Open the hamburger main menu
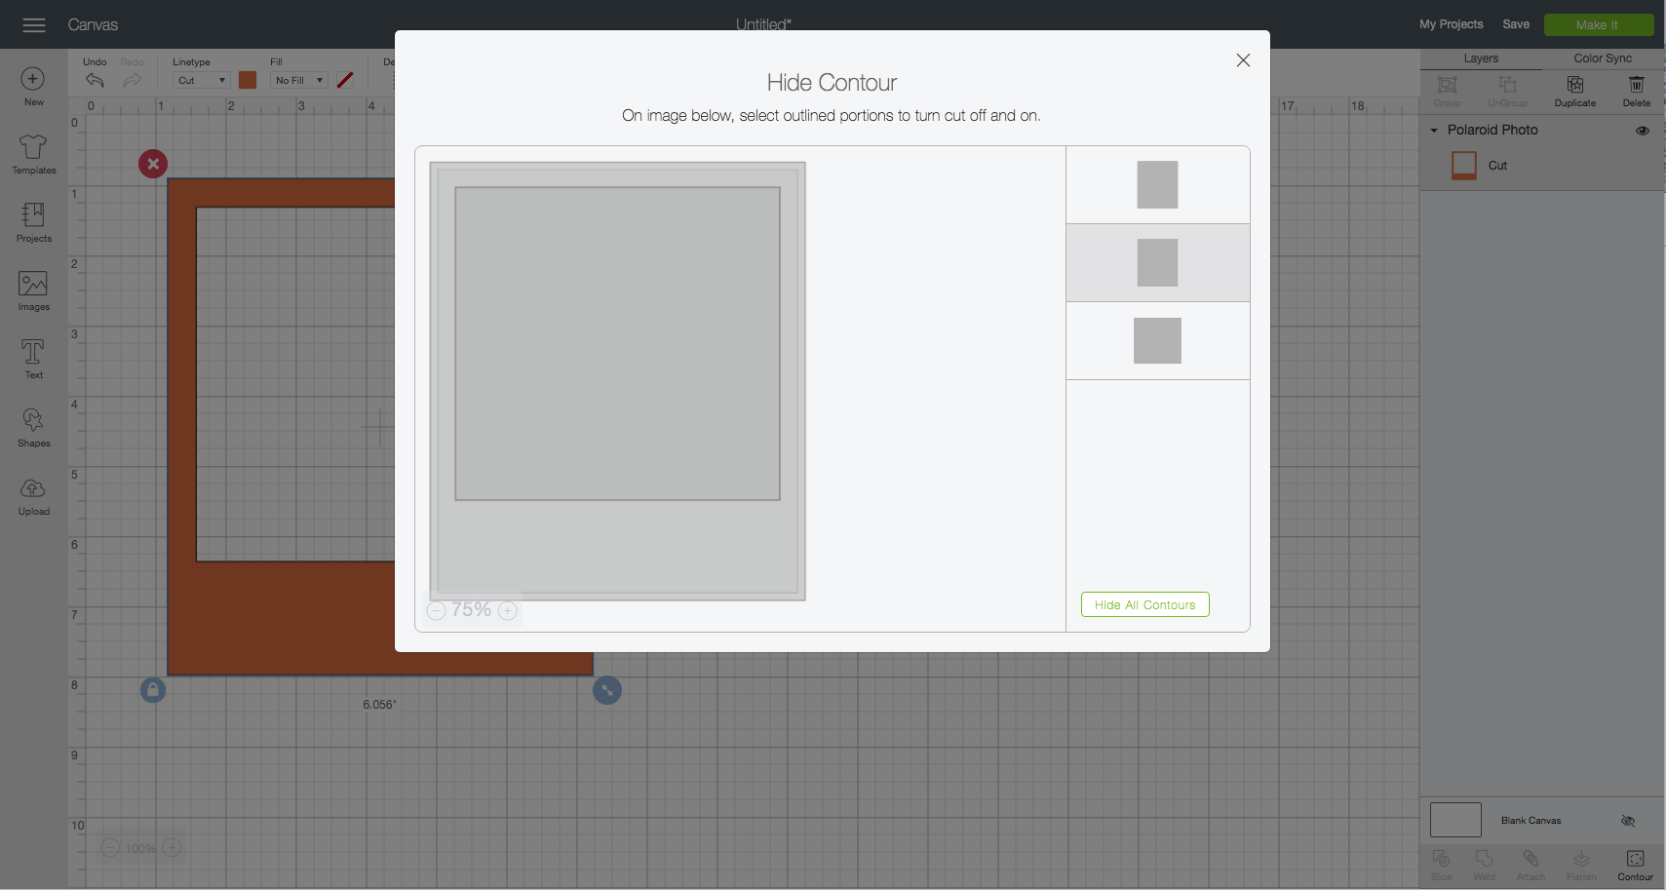 (x=34, y=25)
